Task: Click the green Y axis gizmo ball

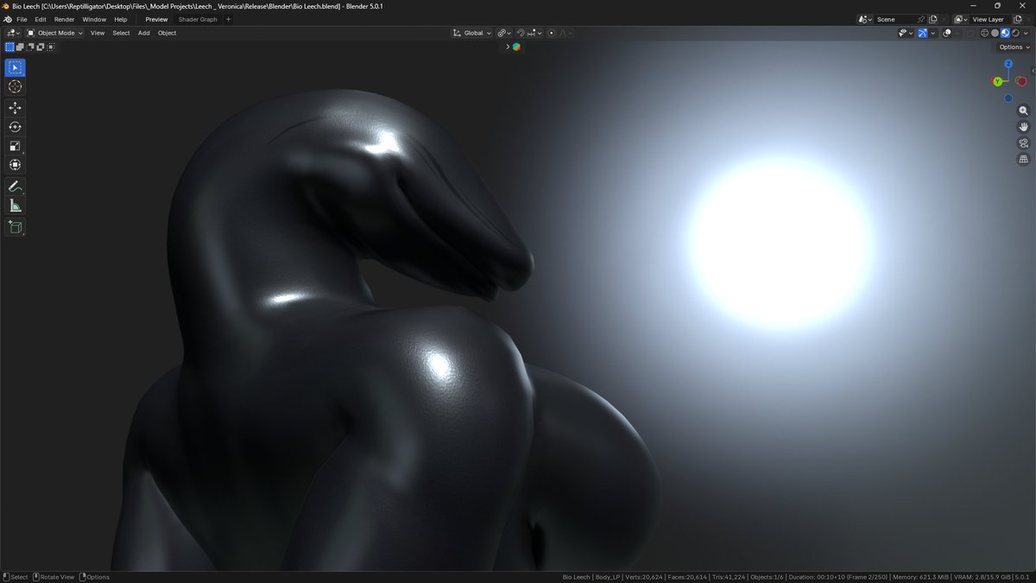Action: coord(997,81)
